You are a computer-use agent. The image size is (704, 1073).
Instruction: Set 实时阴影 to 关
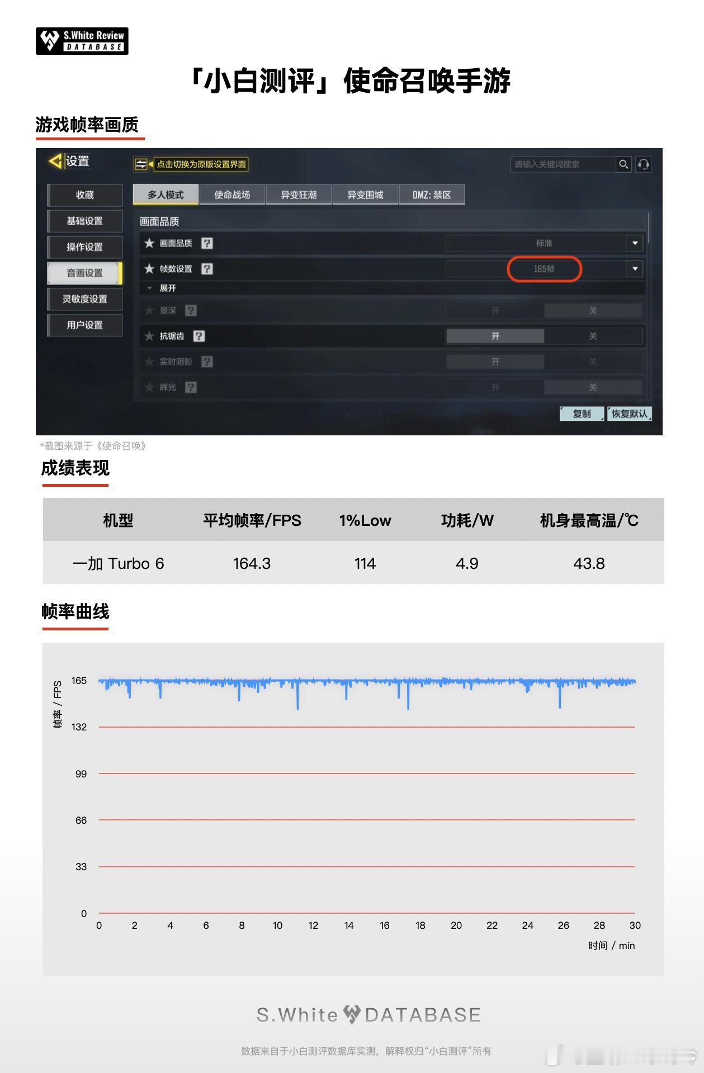click(593, 362)
